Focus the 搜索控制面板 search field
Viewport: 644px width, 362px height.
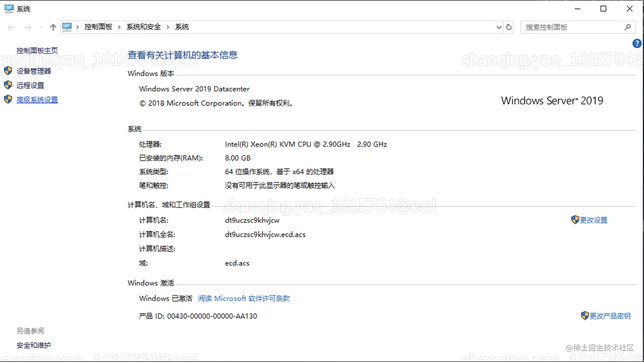[x=573, y=27]
